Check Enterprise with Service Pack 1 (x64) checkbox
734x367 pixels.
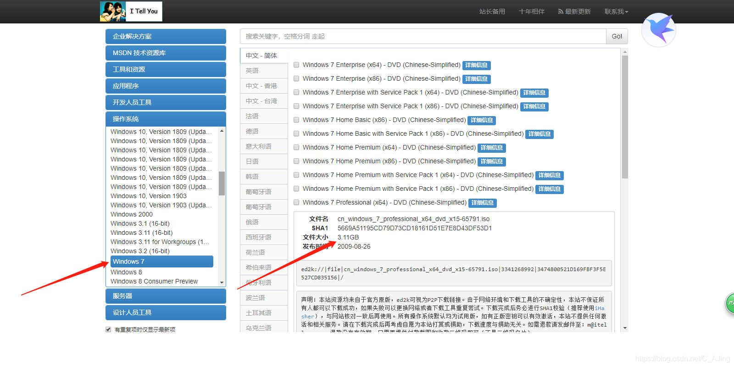(296, 92)
